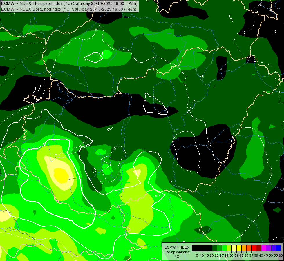Image resolution: width=284 pixels, height=261 pixels.
Task: Select the indigo 50–55 legend swatch
Action: click(x=274, y=248)
